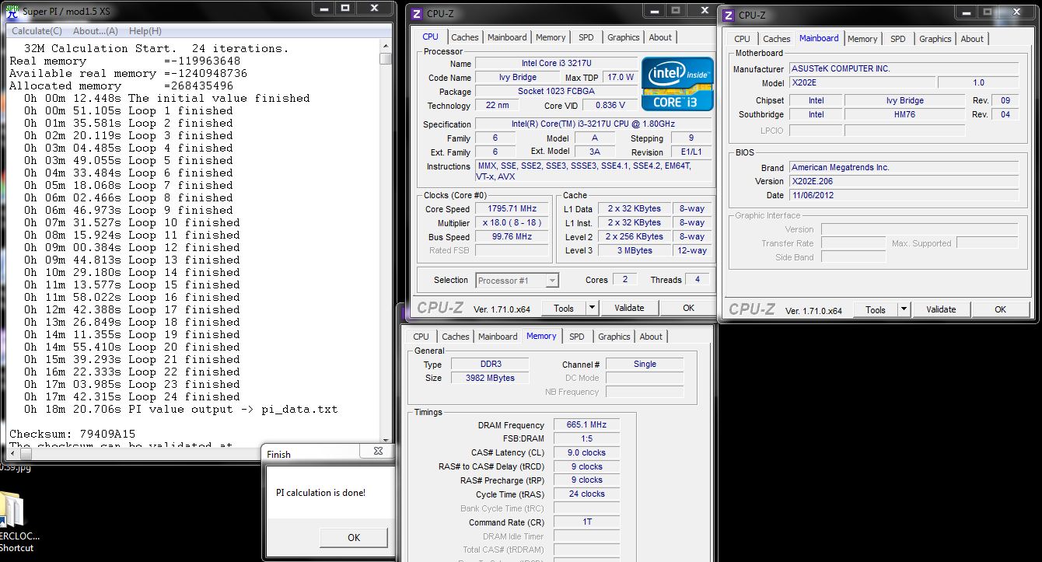
Task: Click OK in processor info window
Action: point(688,308)
